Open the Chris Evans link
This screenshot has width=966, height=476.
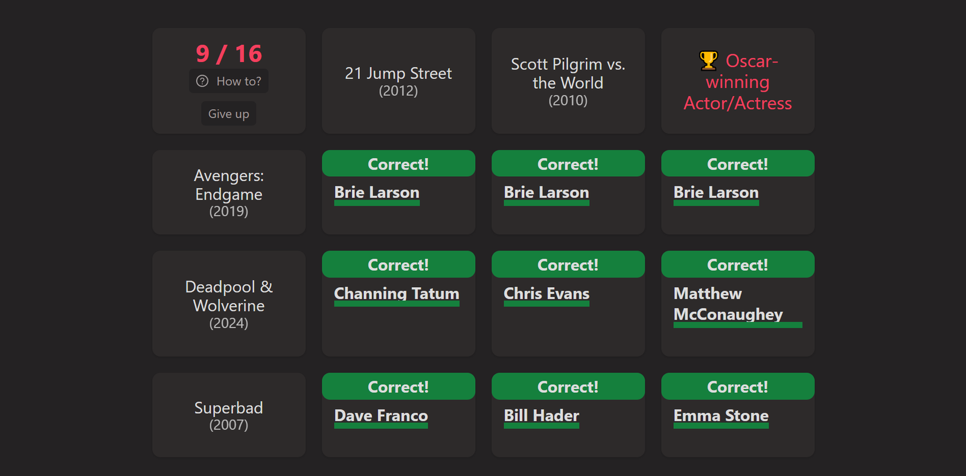(x=546, y=293)
